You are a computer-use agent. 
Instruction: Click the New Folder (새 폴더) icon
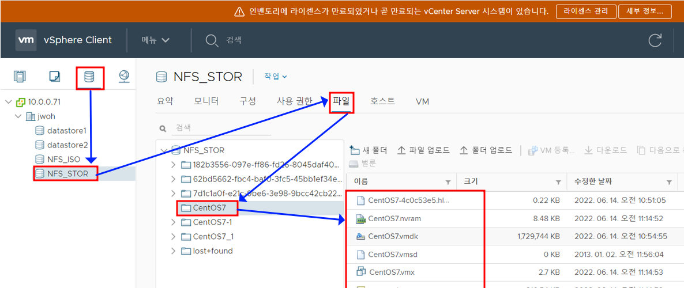(x=355, y=150)
